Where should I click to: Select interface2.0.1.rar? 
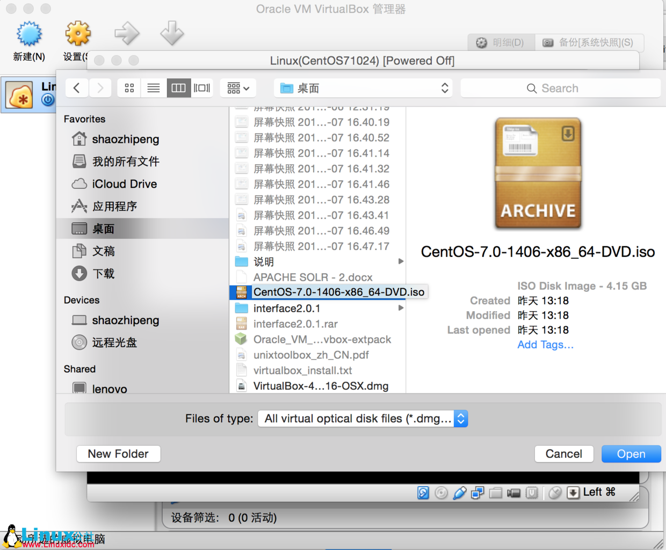tap(317, 324)
